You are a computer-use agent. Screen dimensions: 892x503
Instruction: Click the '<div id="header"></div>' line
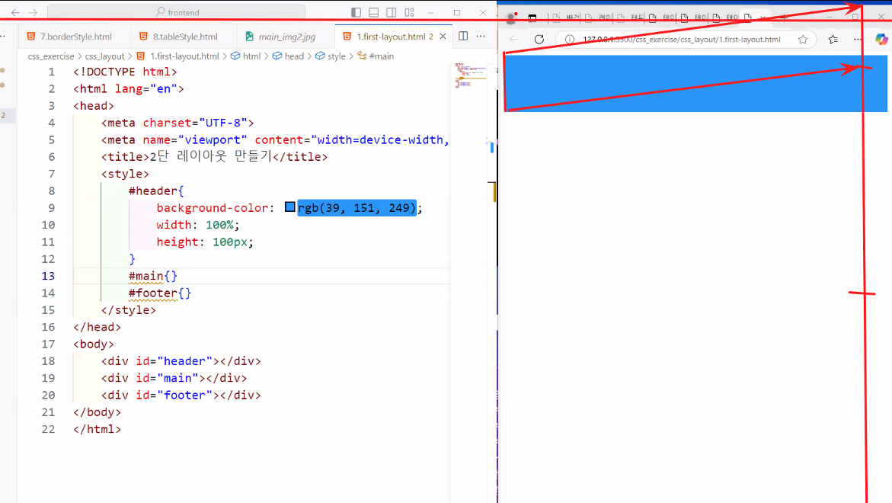tap(181, 361)
